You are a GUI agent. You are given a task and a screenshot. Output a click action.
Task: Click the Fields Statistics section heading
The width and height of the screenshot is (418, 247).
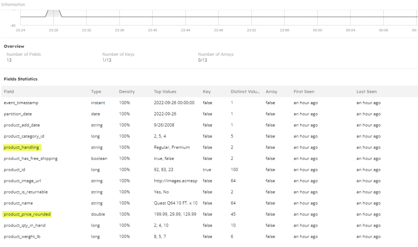pyautogui.click(x=20, y=79)
